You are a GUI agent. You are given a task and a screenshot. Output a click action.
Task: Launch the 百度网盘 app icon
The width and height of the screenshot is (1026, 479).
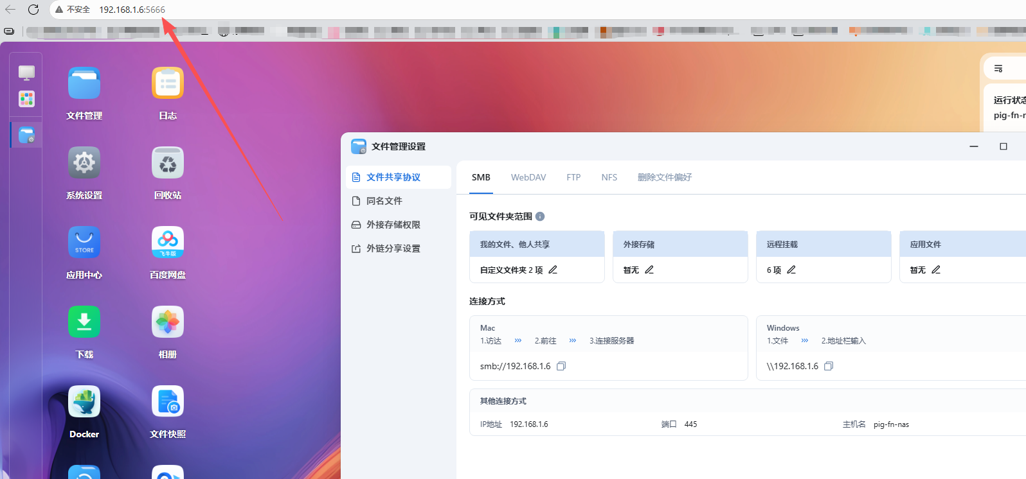(x=168, y=243)
